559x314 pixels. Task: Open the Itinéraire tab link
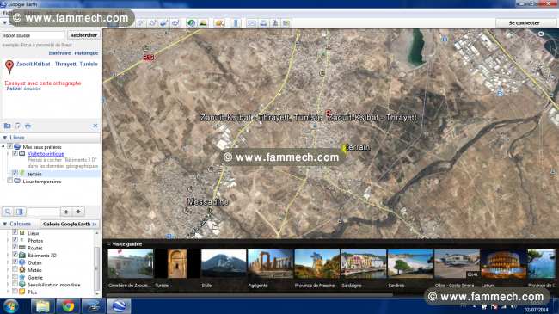(x=59, y=53)
